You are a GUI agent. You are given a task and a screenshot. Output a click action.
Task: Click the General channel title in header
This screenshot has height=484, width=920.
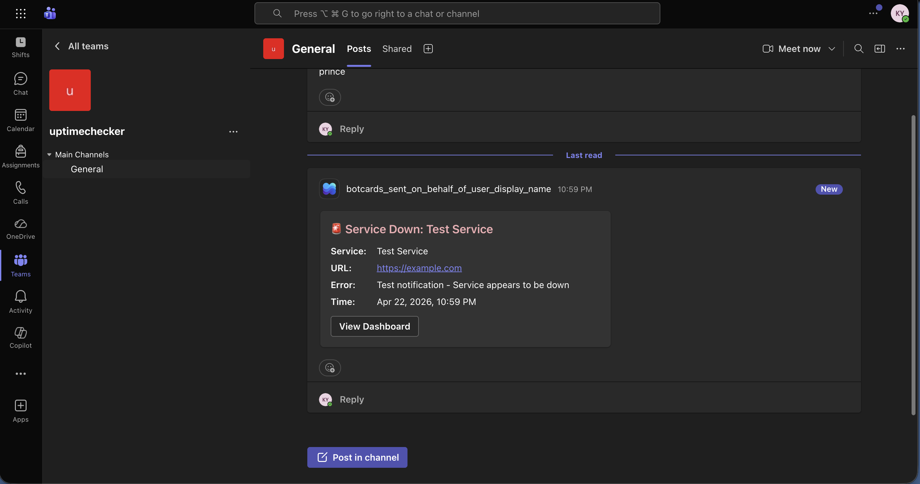coord(313,49)
